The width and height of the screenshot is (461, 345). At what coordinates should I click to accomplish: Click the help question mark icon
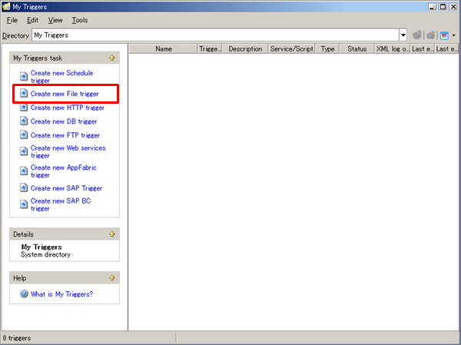coord(24,294)
